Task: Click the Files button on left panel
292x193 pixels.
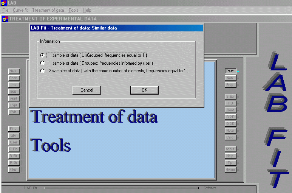Action: click(x=14, y=170)
